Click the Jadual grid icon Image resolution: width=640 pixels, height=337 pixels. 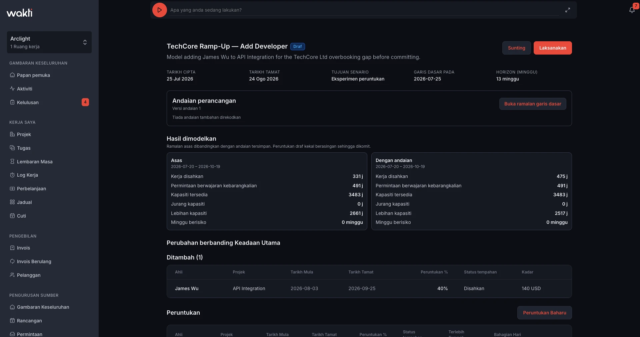(12, 202)
